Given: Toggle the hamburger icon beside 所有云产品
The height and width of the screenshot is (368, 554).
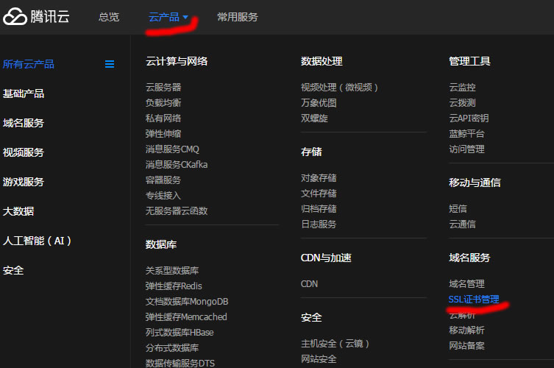Looking at the screenshot, I should (110, 64).
